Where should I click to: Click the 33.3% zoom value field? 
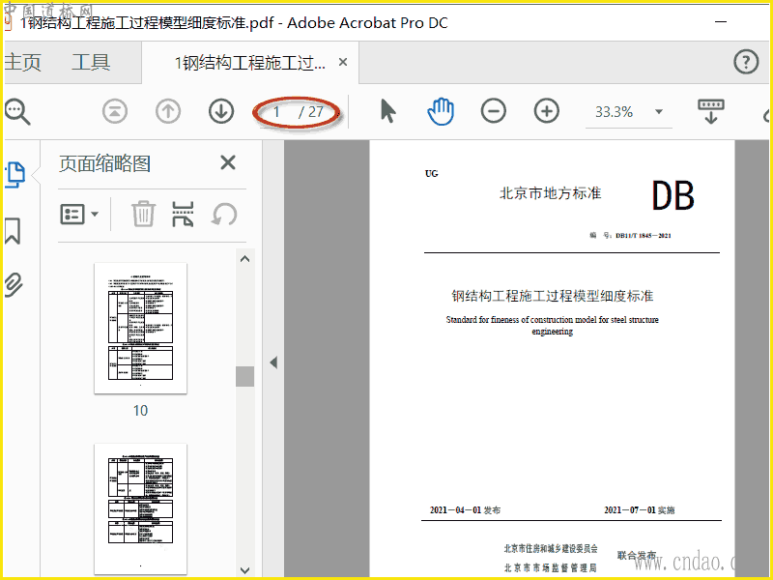[615, 112]
